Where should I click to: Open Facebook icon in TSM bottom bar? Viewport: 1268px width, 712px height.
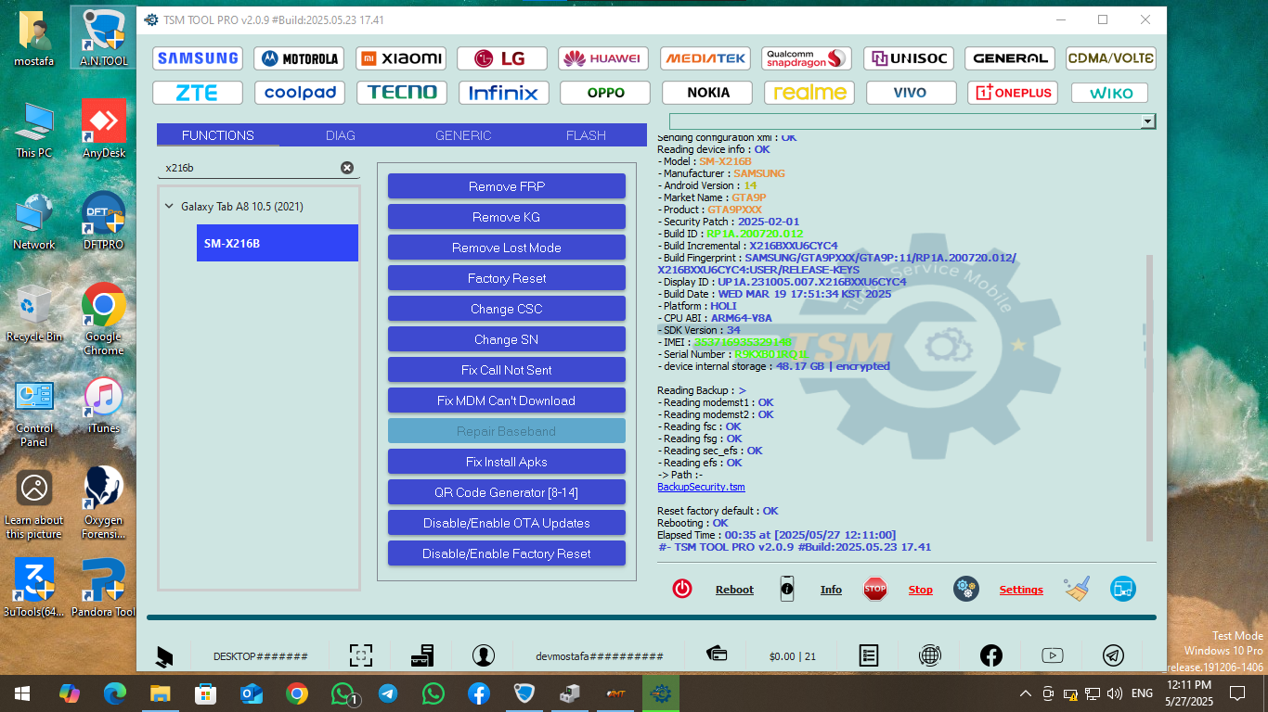point(991,655)
